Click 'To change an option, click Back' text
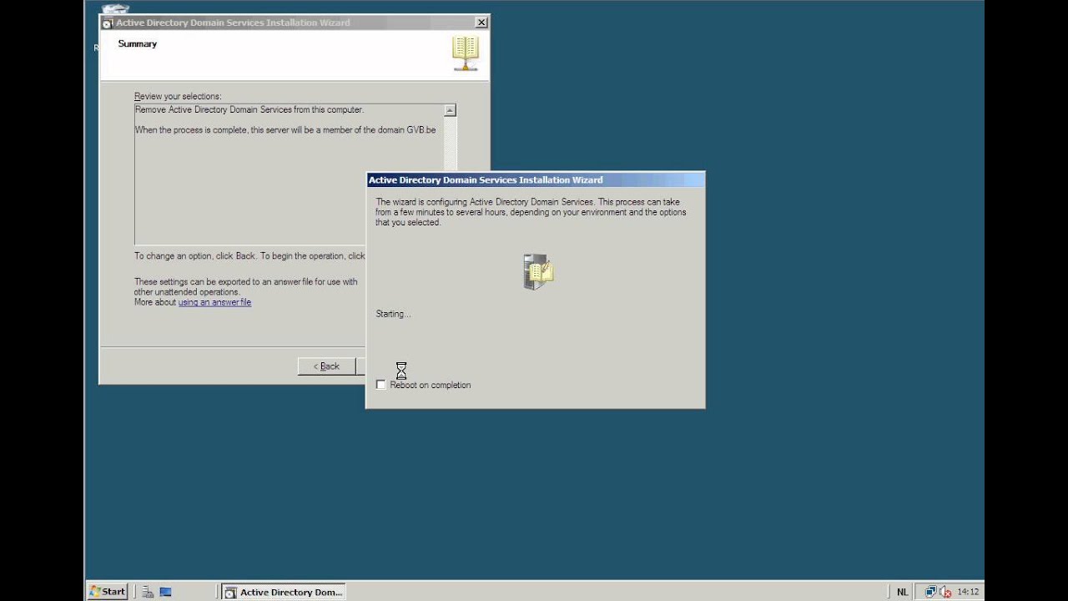Screen dimensions: 1068x601 (x=249, y=256)
